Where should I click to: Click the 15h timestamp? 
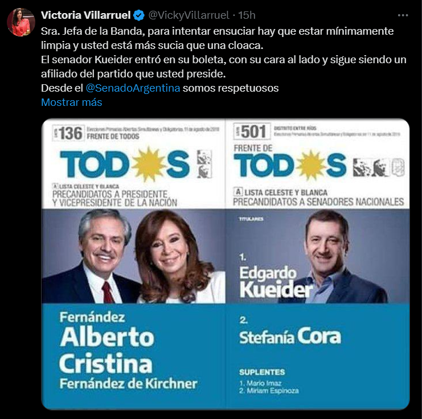click(247, 15)
